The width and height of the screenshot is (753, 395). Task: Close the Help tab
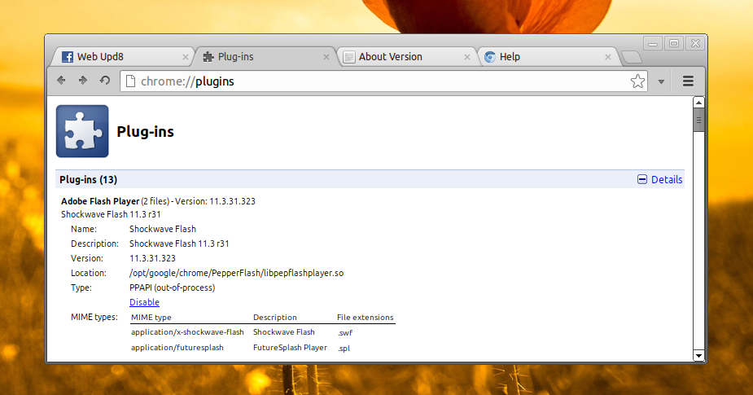(x=608, y=57)
